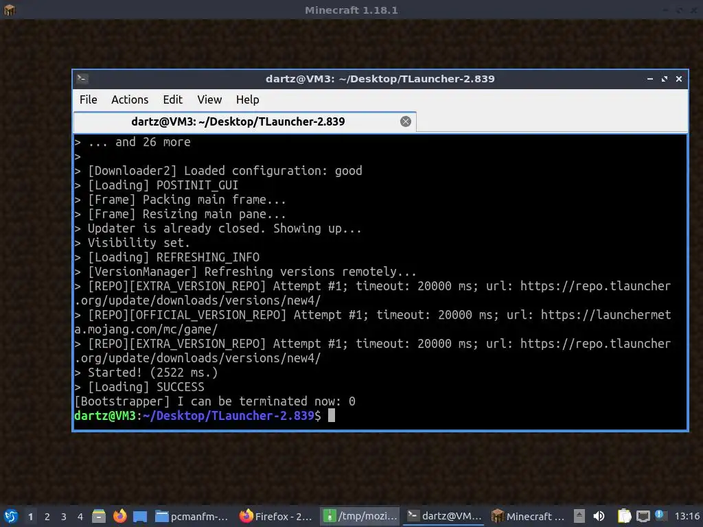Viewport: 703px width, 527px height.
Task: Open the removable media tray icon
Action: tap(579, 516)
